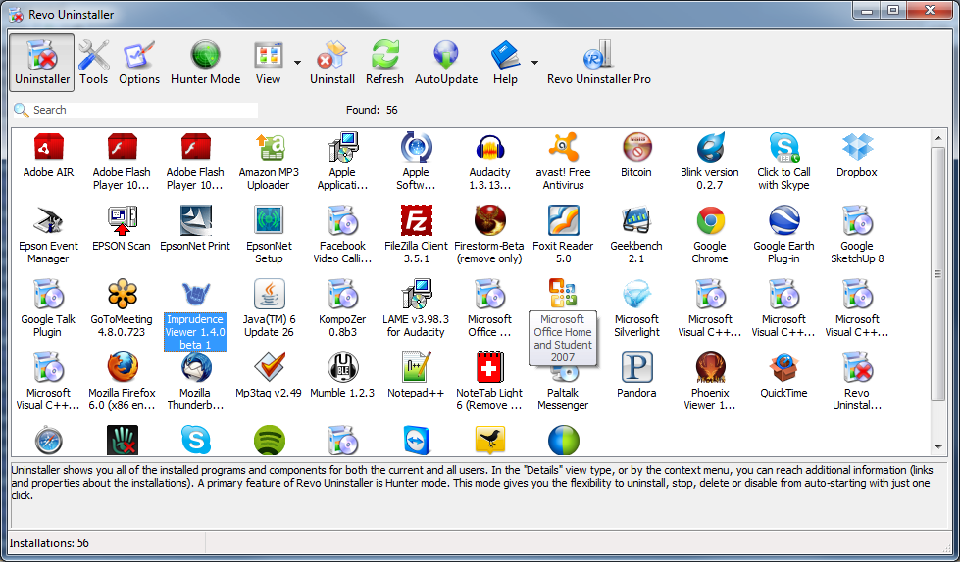Activate Hunter Mode

206,63
